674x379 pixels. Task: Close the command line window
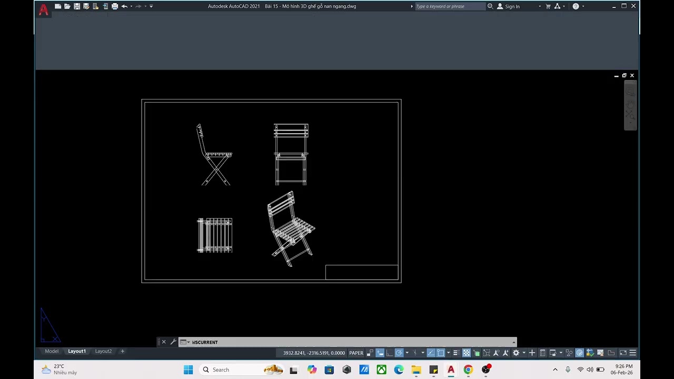164,342
